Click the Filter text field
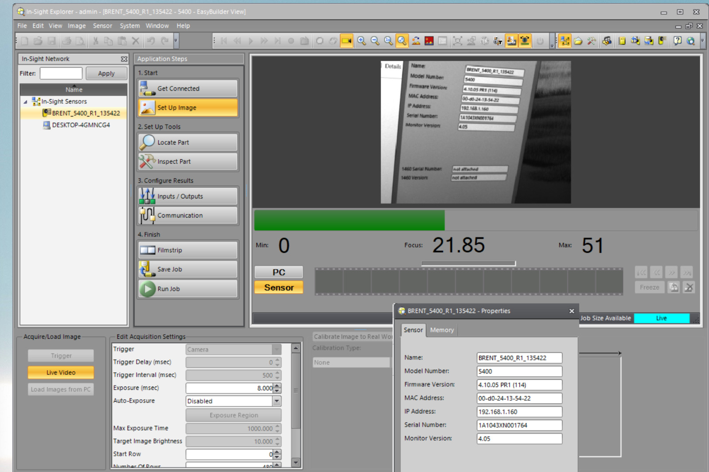Screen dimensions: 709x472 (61, 73)
